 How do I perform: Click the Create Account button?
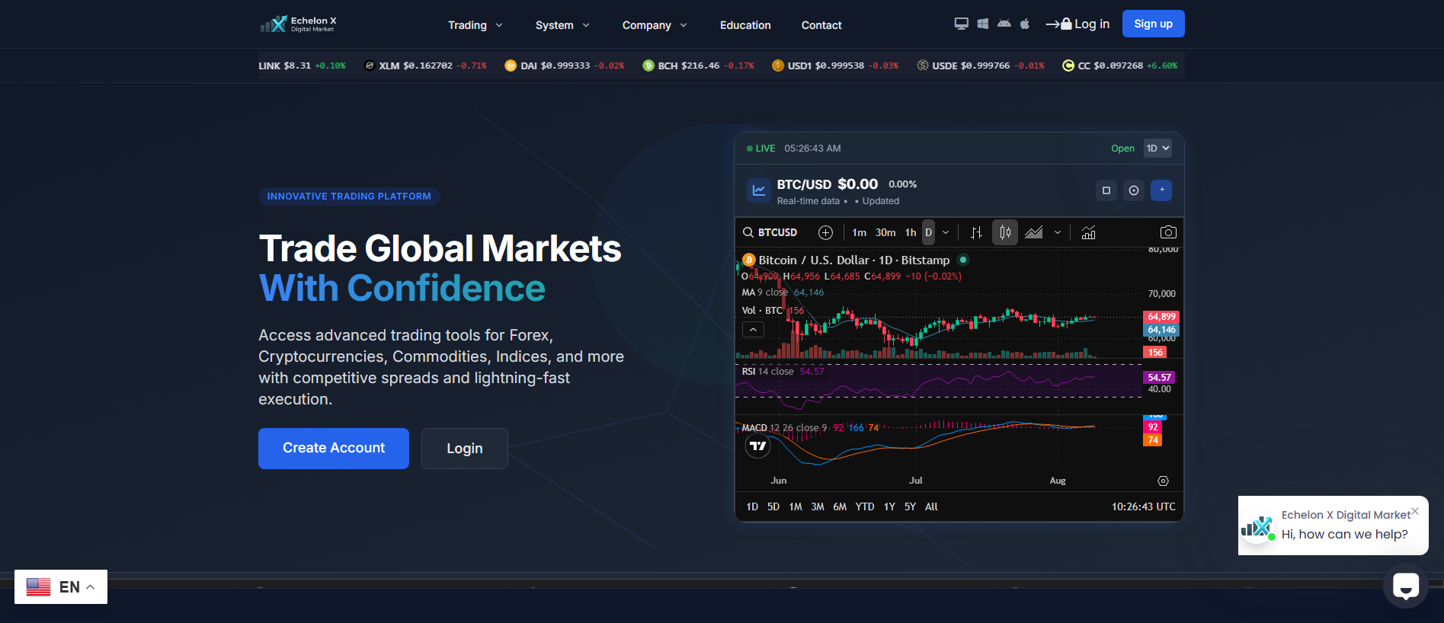(334, 448)
